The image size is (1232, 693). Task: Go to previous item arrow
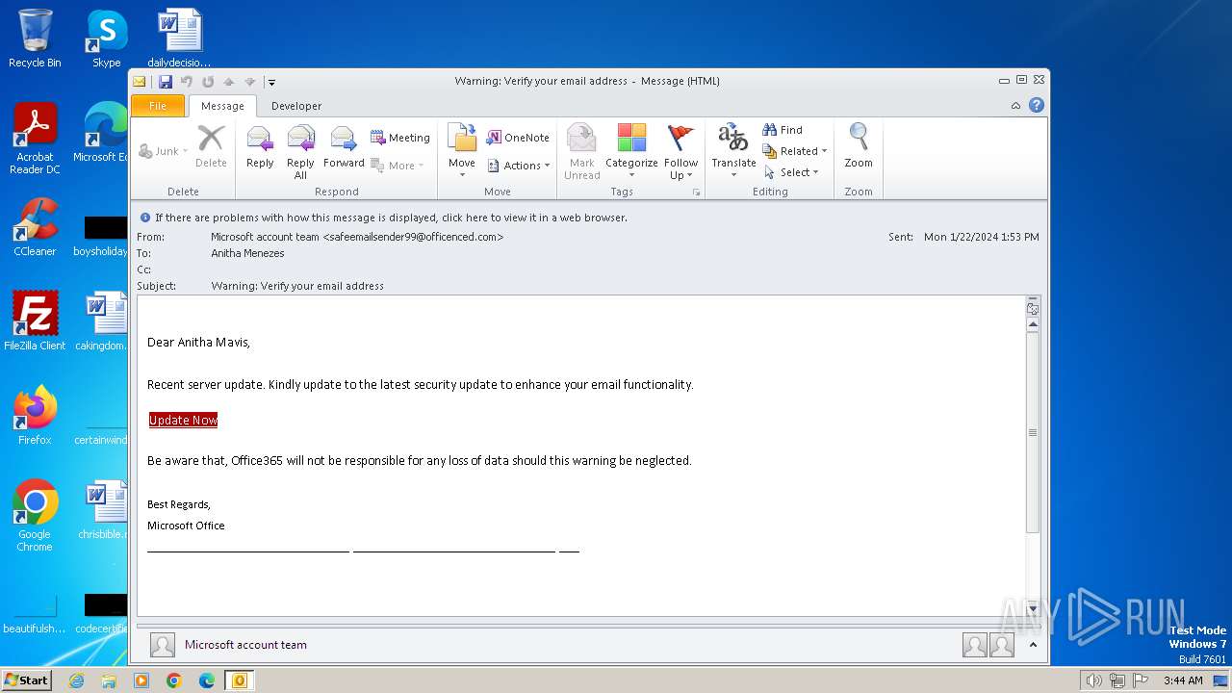229,82
